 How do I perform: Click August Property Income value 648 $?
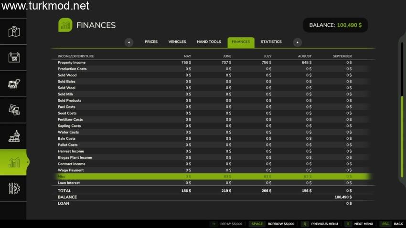307,62
